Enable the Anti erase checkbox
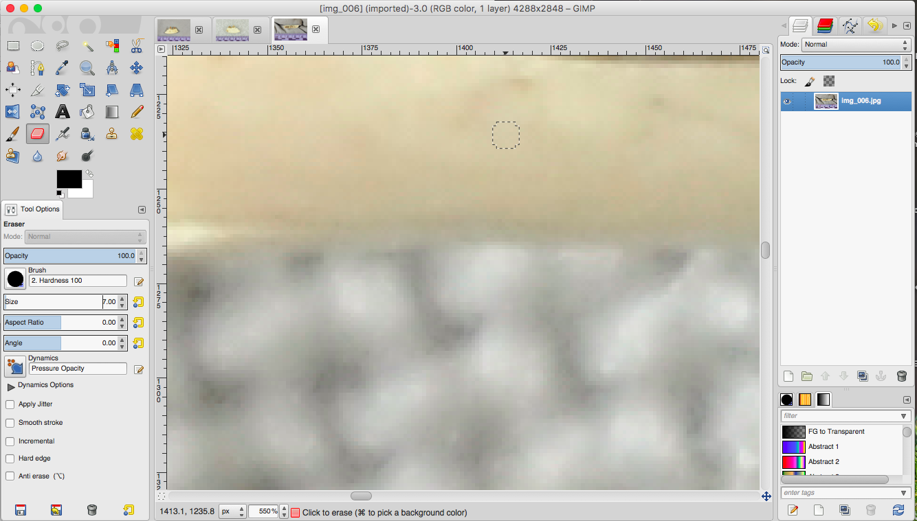 click(10, 476)
